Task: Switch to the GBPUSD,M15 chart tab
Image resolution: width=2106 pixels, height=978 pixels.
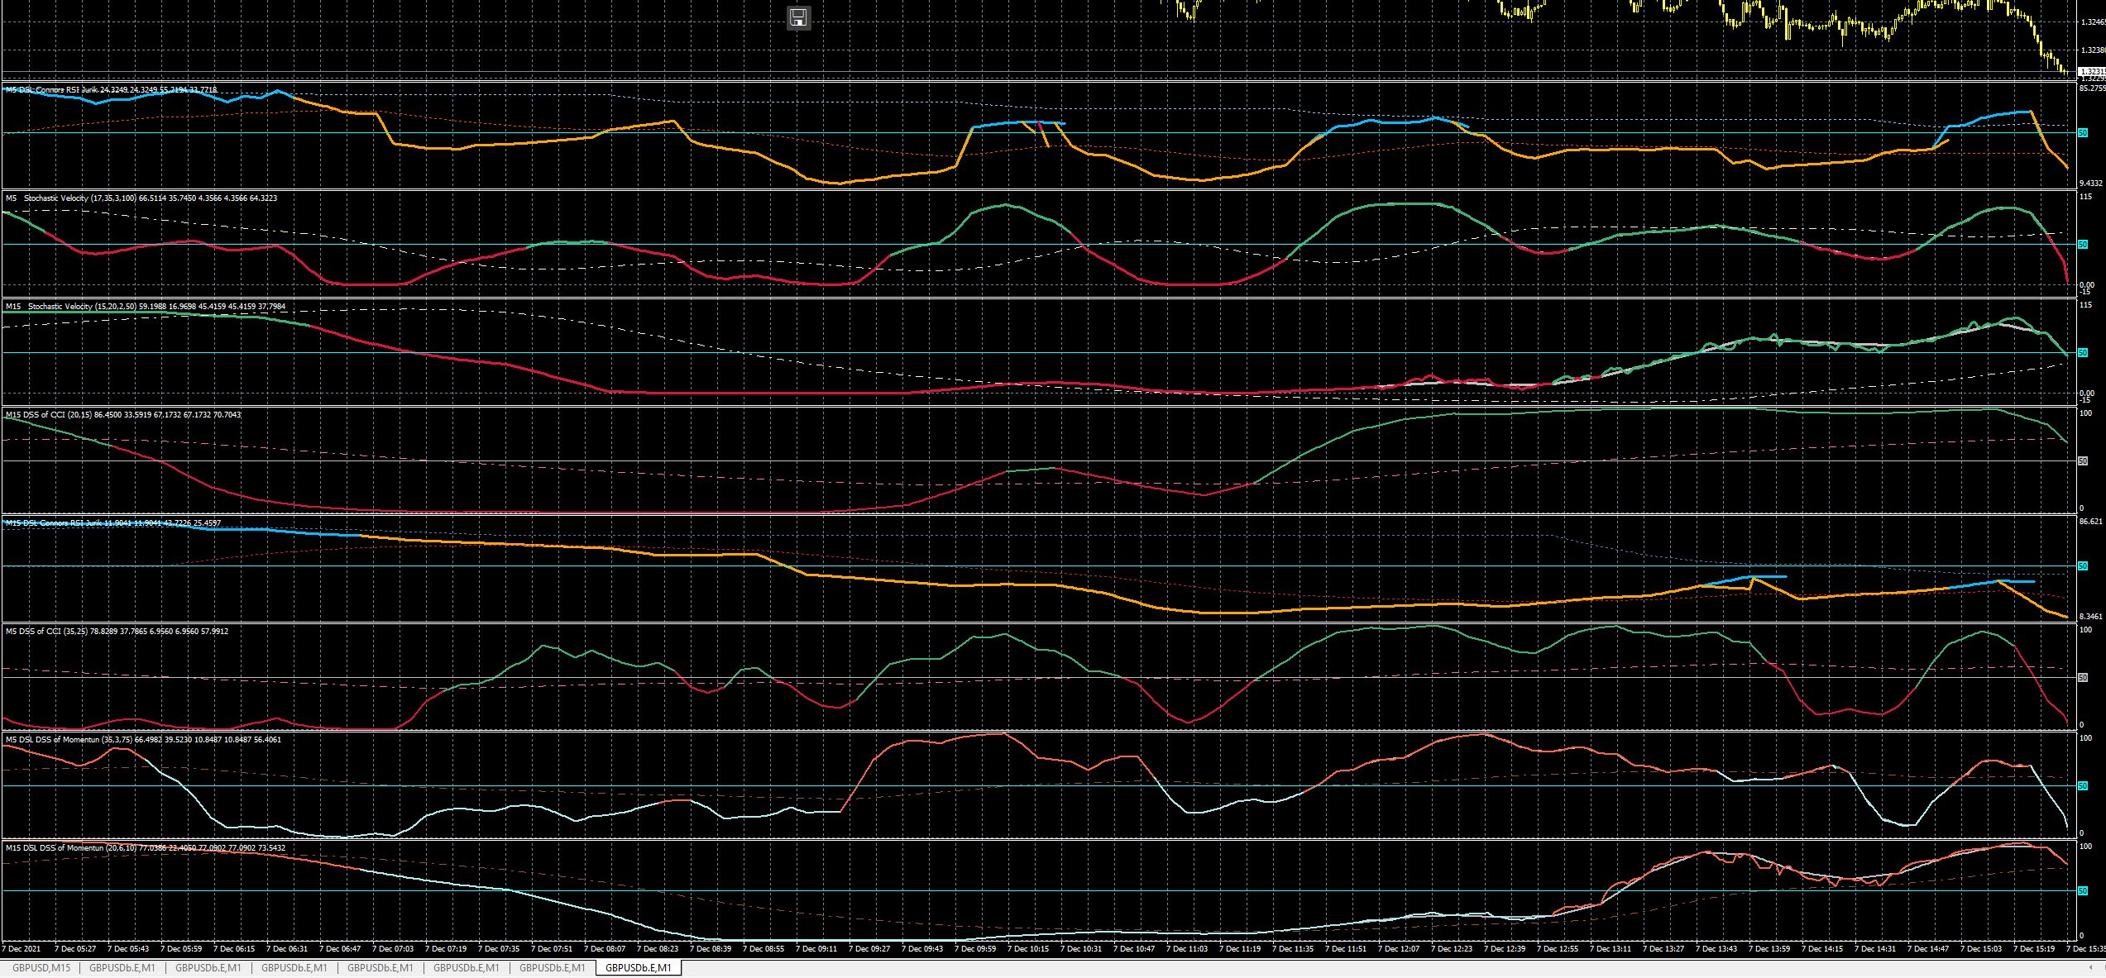Action: click(x=41, y=968)
